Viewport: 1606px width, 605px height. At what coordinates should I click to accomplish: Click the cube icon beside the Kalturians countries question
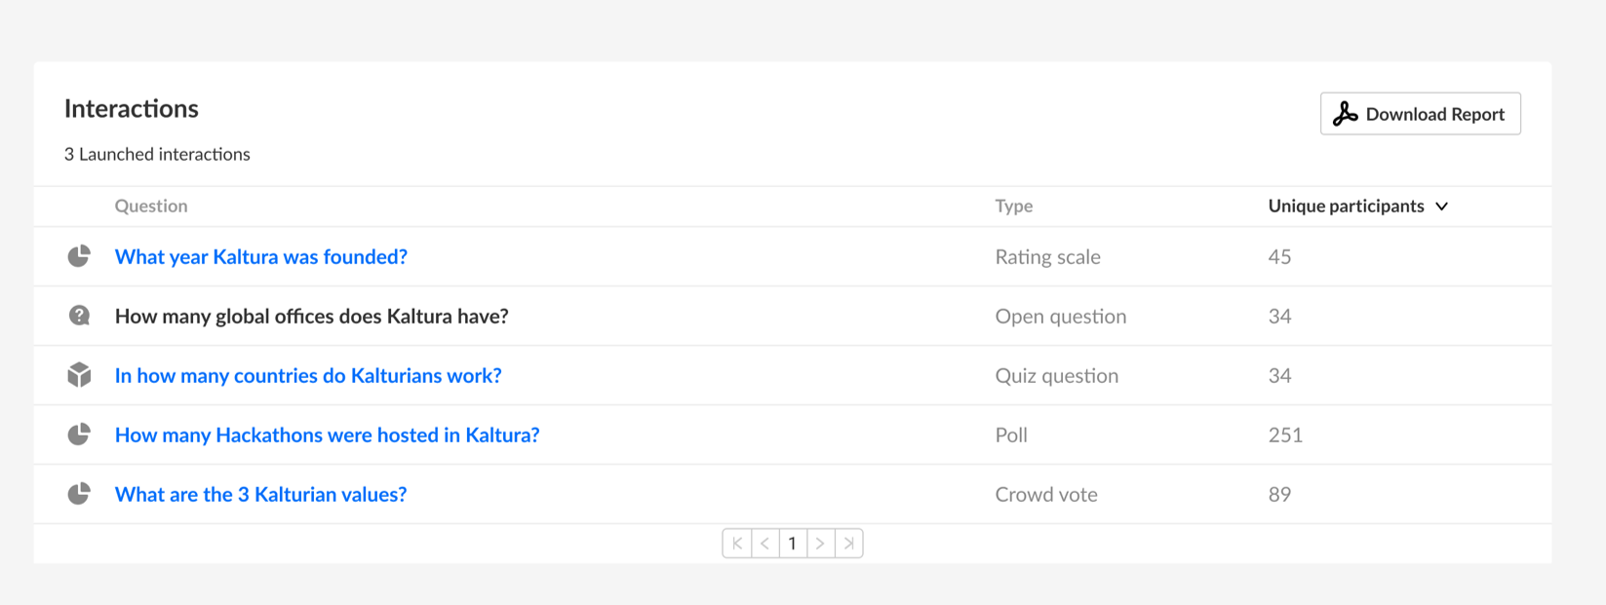(x=79, y=375)
